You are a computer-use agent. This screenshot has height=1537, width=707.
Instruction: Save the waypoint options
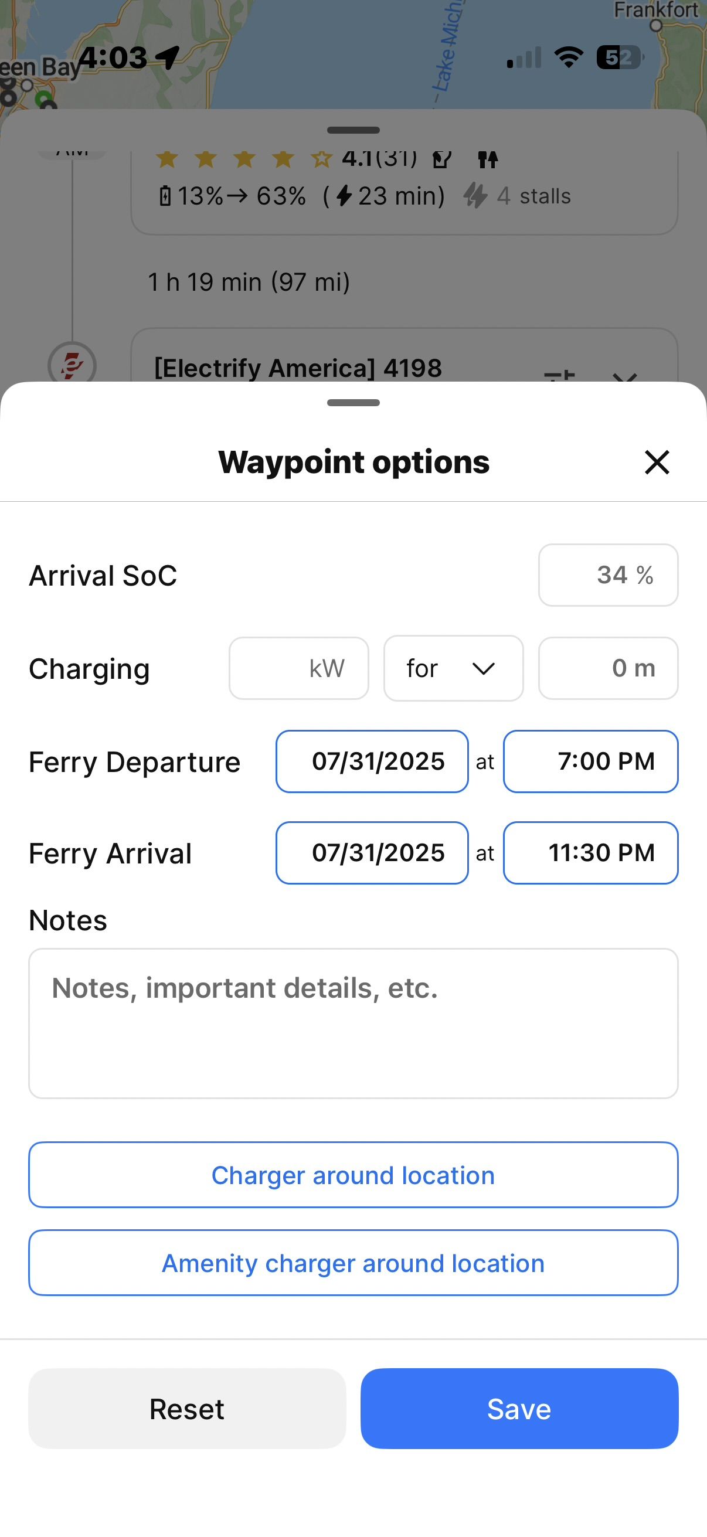coord(519,1409)
